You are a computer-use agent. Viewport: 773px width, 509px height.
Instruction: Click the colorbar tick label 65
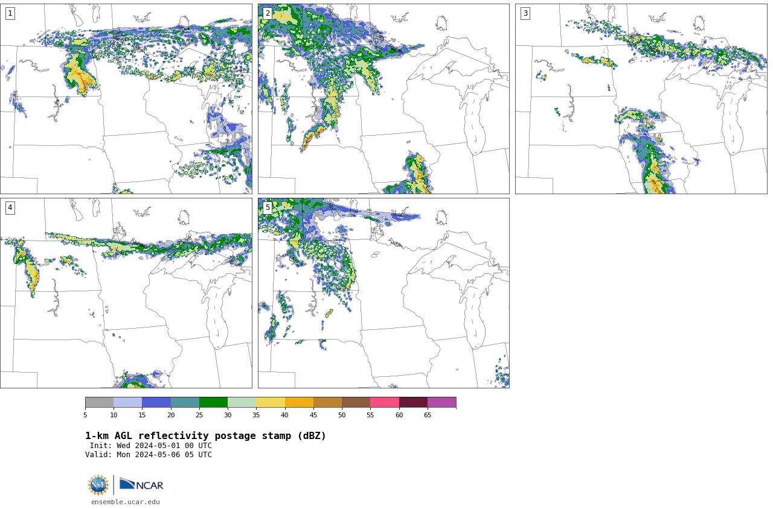pos(428,415)
